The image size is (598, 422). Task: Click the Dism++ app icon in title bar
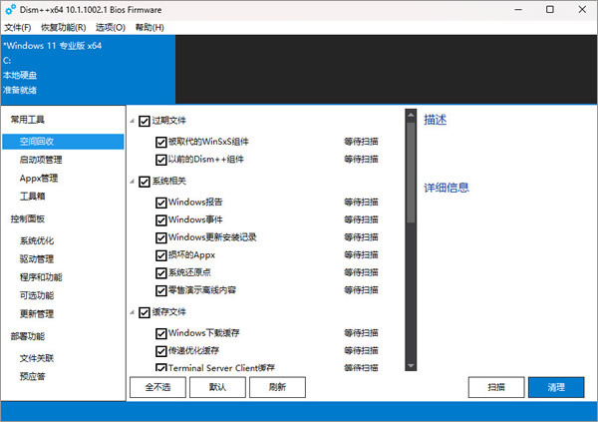tap(10, 9)
